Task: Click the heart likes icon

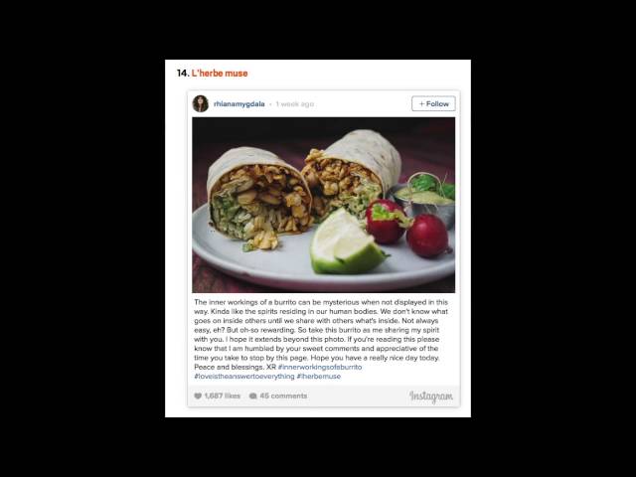Action: pos(198,396)
